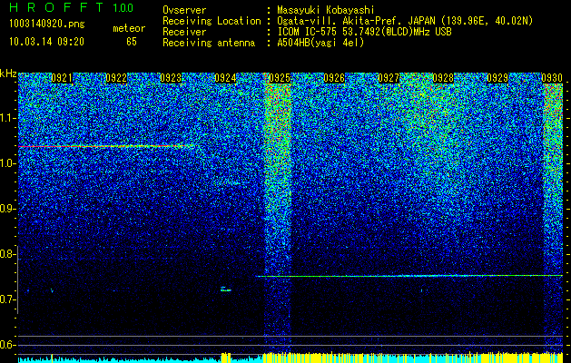The width and height of the screenshot is (571, 363).
Task: Click the 0926 time marker
Action: [334, 78]
